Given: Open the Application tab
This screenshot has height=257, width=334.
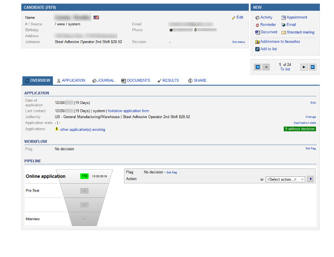Looking at the screenshot, I should 71,81.
